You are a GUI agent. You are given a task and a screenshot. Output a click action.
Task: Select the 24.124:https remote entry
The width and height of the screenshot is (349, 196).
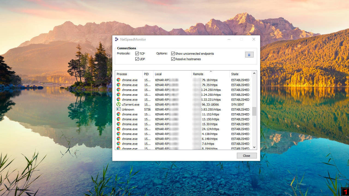coord(210,129)
